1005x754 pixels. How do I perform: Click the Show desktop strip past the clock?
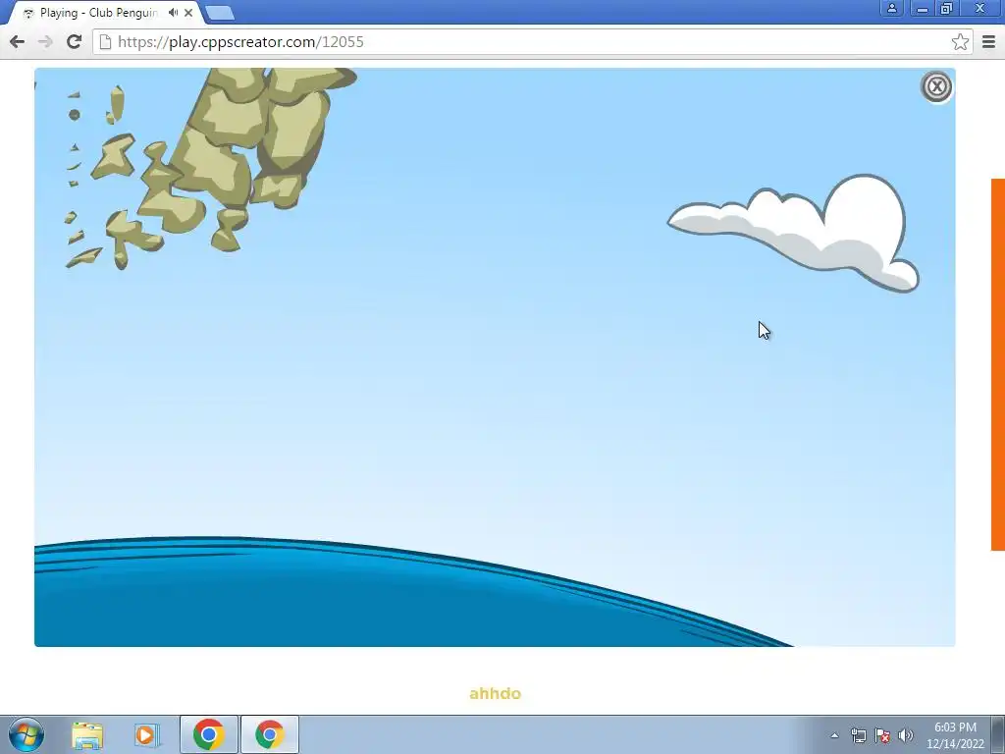(x=998, y=734)
